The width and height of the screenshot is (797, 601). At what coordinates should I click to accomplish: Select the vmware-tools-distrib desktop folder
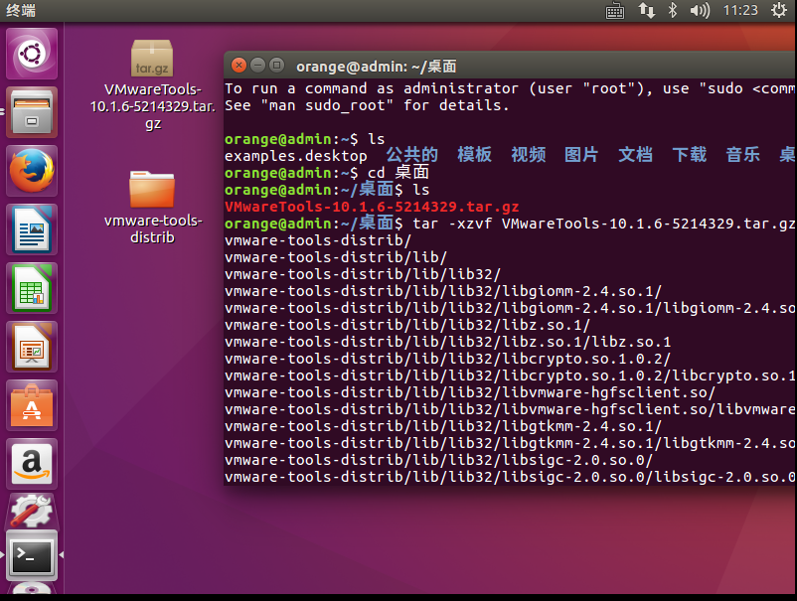[152, 207]
